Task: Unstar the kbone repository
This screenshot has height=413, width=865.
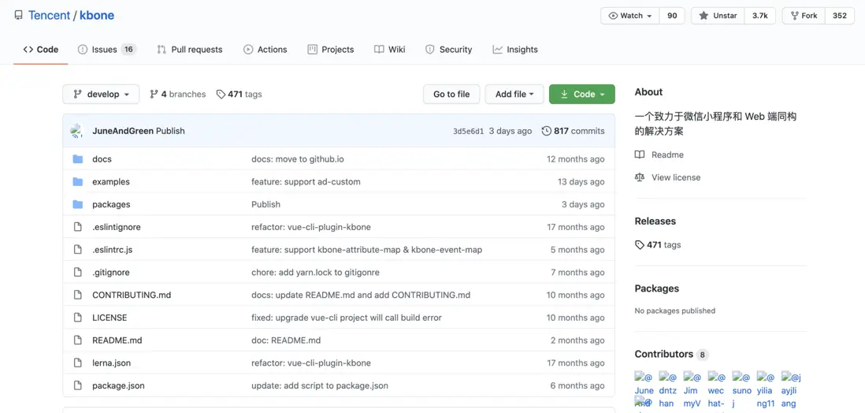Action: point(718,16)
